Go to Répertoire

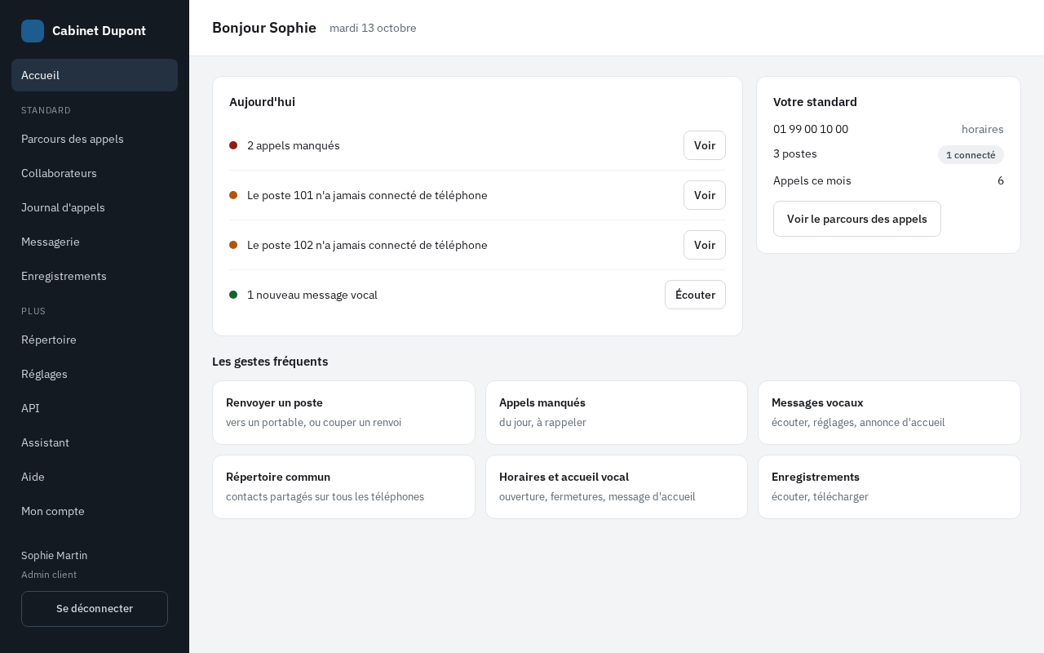click(x=95, y=340)
